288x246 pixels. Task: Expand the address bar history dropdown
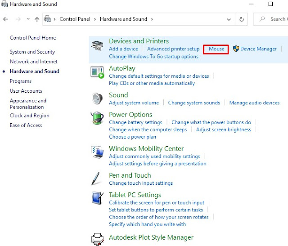pyautogui.click(x=229, y=19)
